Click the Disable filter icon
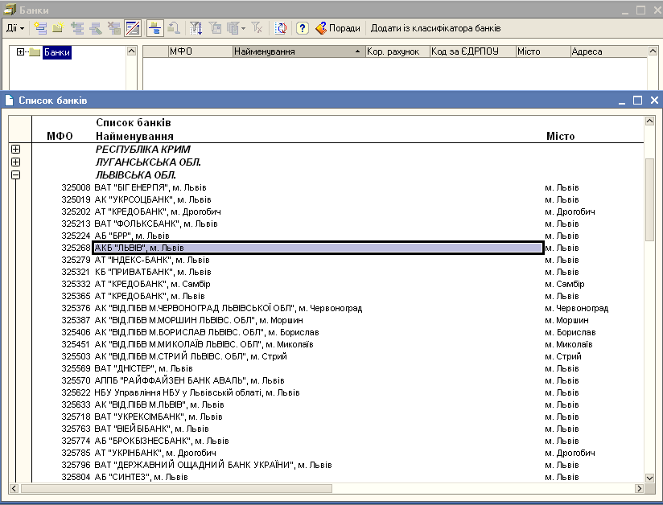 point(257,28)
